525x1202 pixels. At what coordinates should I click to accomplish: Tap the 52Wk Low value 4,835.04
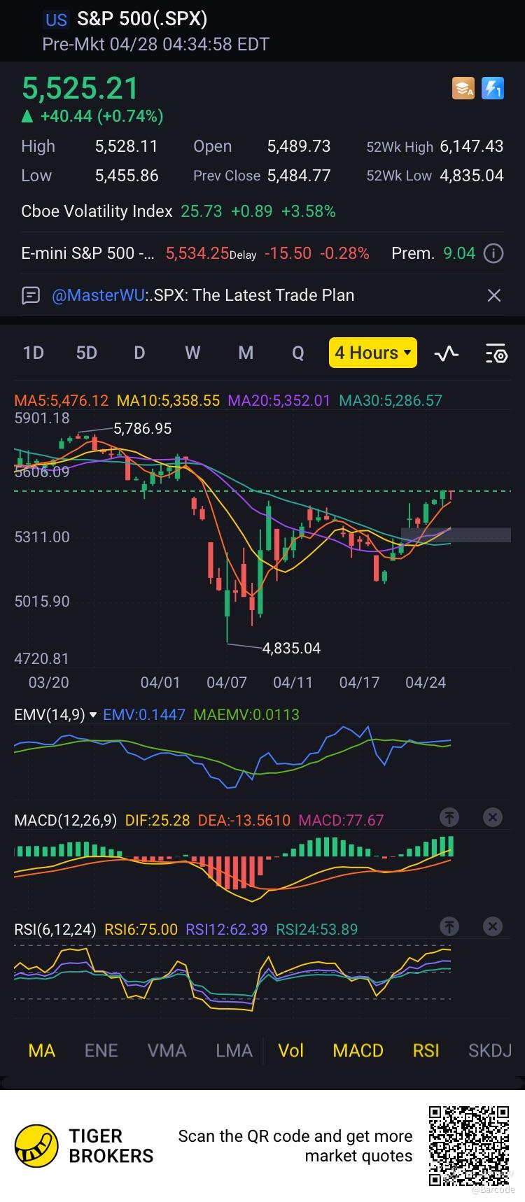pos(472,176)
